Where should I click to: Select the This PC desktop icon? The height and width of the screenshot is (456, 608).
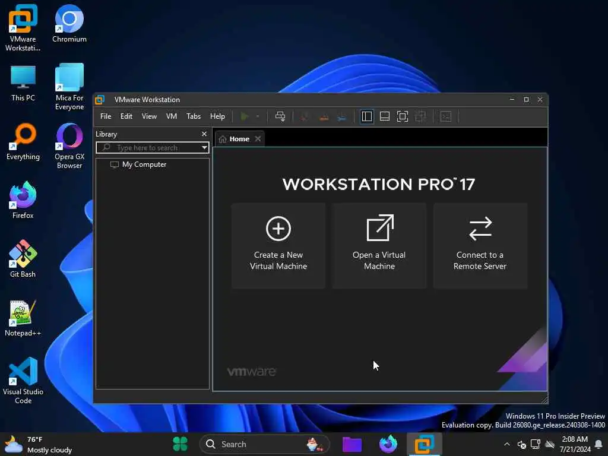point(23,83)
